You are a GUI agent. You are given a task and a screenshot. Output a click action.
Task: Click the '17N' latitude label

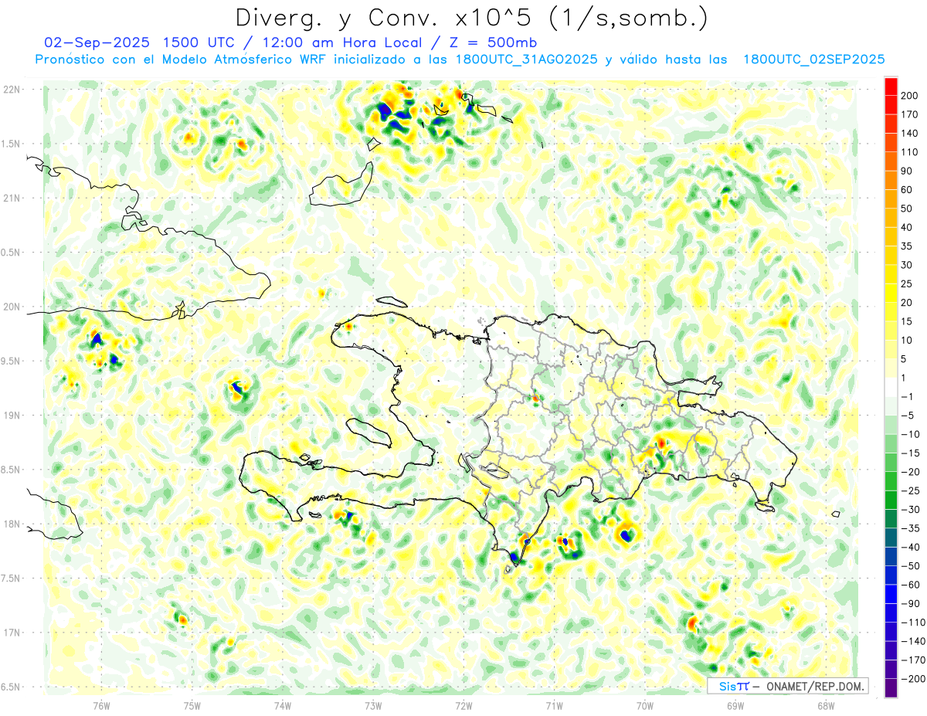click(x=13, y=633)
